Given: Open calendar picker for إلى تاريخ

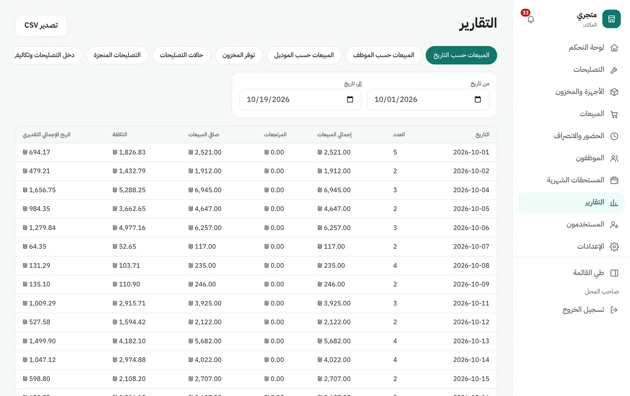Looking at the screenshot, I should 350,99.
